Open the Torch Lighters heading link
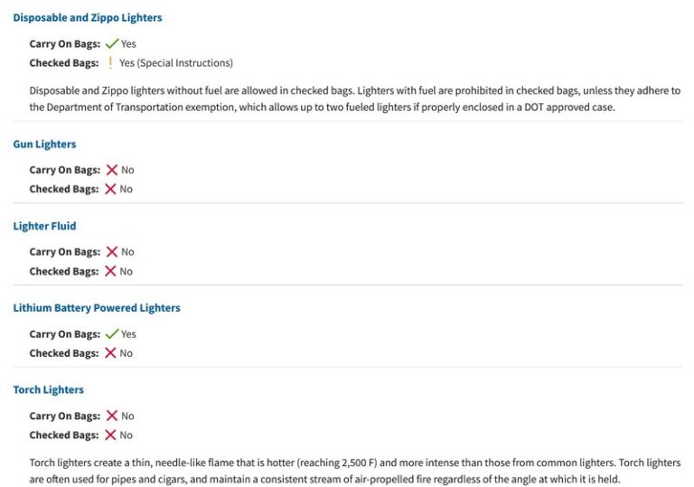The image size is (694, 487). 48,389
